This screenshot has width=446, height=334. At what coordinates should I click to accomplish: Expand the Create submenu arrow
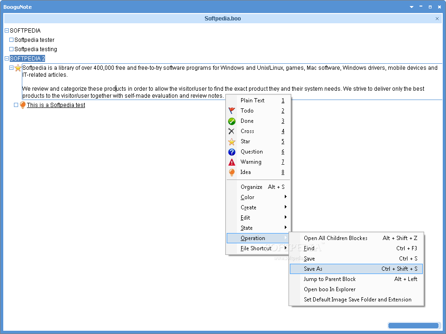coord(285,207)
